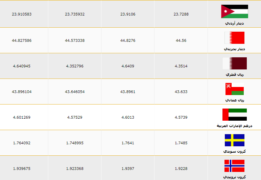Image resolution: width=261 pixels, height=180 pixels.
Task: Select the ريال قطري label
Action: (x=235, y=74)
